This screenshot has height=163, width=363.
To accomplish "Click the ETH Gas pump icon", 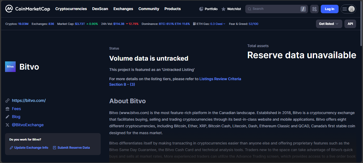I will pyautogui.click(x=195, y=24).
